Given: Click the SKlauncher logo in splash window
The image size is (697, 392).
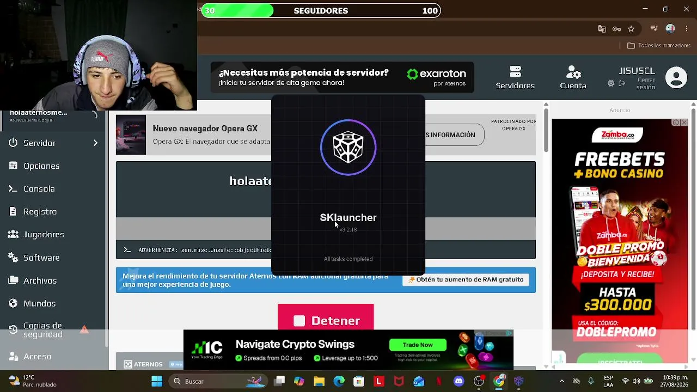Looking at the screenshot, I should tap(348, 147).
